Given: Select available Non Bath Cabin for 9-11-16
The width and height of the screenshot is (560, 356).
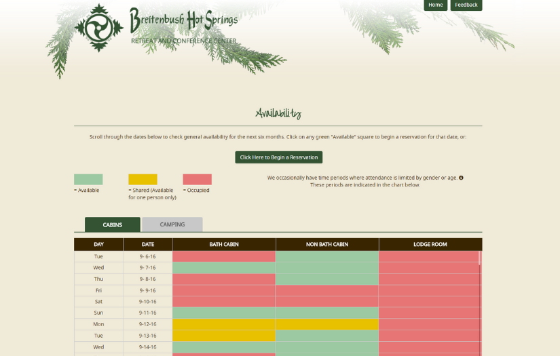Looking at the screenshot, I should tap(327, 313).
